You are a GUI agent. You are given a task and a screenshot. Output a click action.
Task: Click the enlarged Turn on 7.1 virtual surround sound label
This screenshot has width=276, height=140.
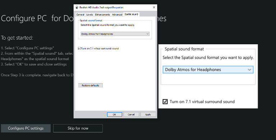coord(202,101)
